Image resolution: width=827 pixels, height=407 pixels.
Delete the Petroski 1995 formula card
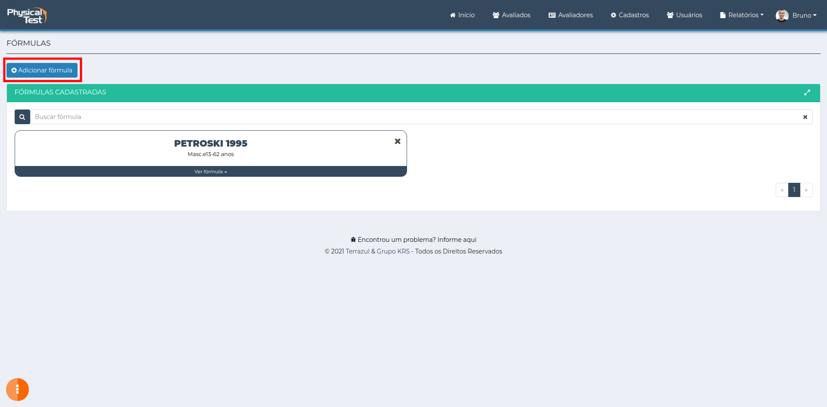pos(398,141)
